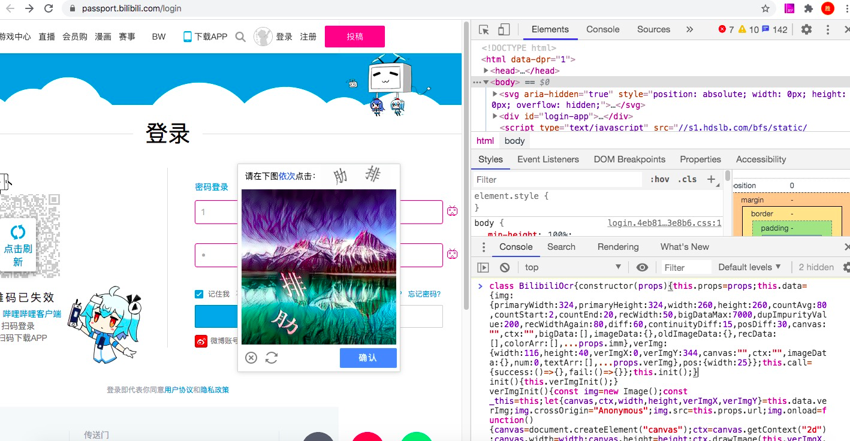Open the DevTools three-dot customize menu

pos(828,29)
